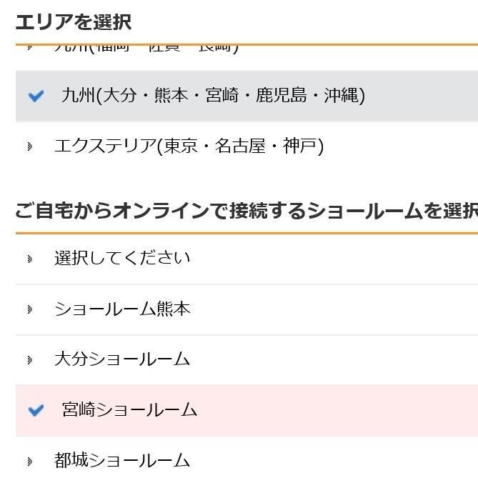Click the blue checkmark beside 宮崎ショールーム
The width and height of the screenshot is (478, 478).
(x=36, y=410)
